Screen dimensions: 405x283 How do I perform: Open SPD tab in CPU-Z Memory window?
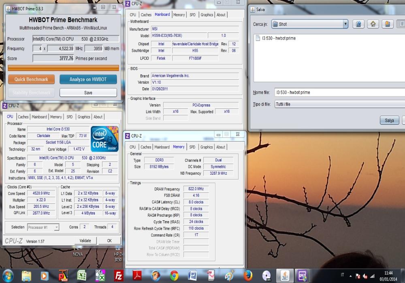click(x=192, y=147)
